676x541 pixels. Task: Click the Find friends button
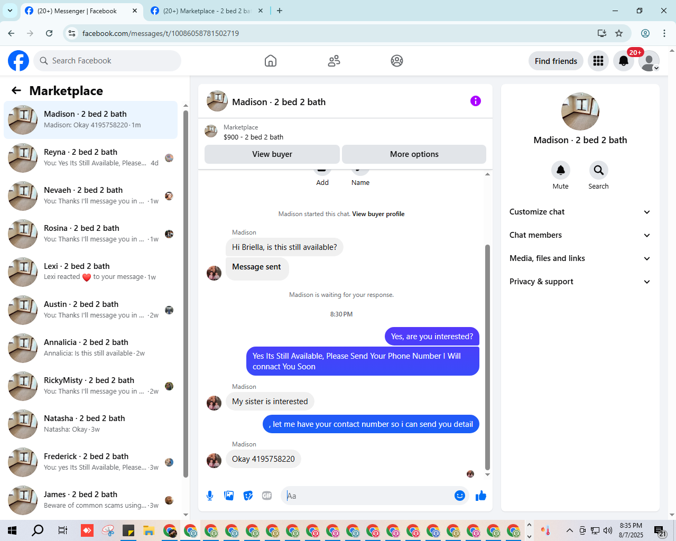coord(556,61)
